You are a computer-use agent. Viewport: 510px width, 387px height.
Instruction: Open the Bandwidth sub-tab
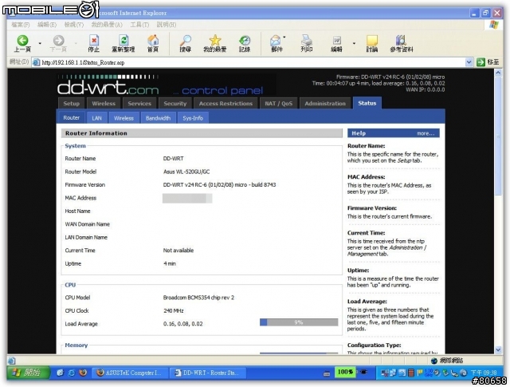click(x=158, y=118)
